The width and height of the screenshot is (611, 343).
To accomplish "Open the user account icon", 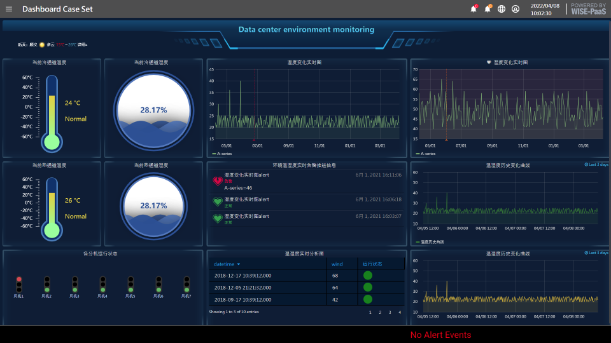I will tap(516, 9).
